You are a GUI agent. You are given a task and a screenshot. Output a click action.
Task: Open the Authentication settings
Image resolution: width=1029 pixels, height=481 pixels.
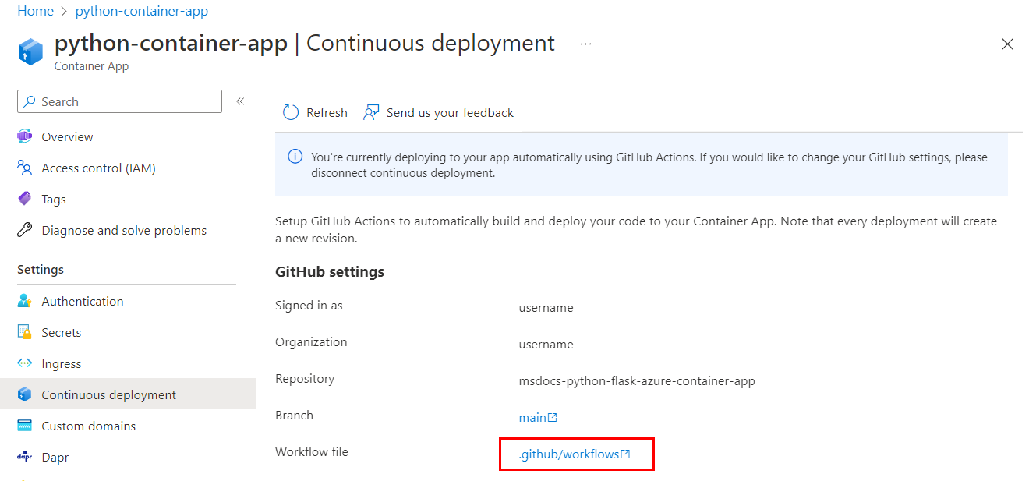82,301
